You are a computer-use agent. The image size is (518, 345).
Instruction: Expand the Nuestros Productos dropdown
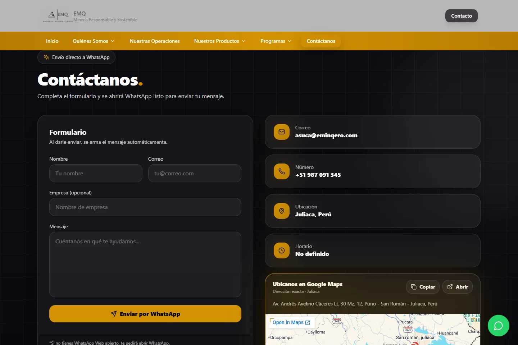[x=220, y=41]
